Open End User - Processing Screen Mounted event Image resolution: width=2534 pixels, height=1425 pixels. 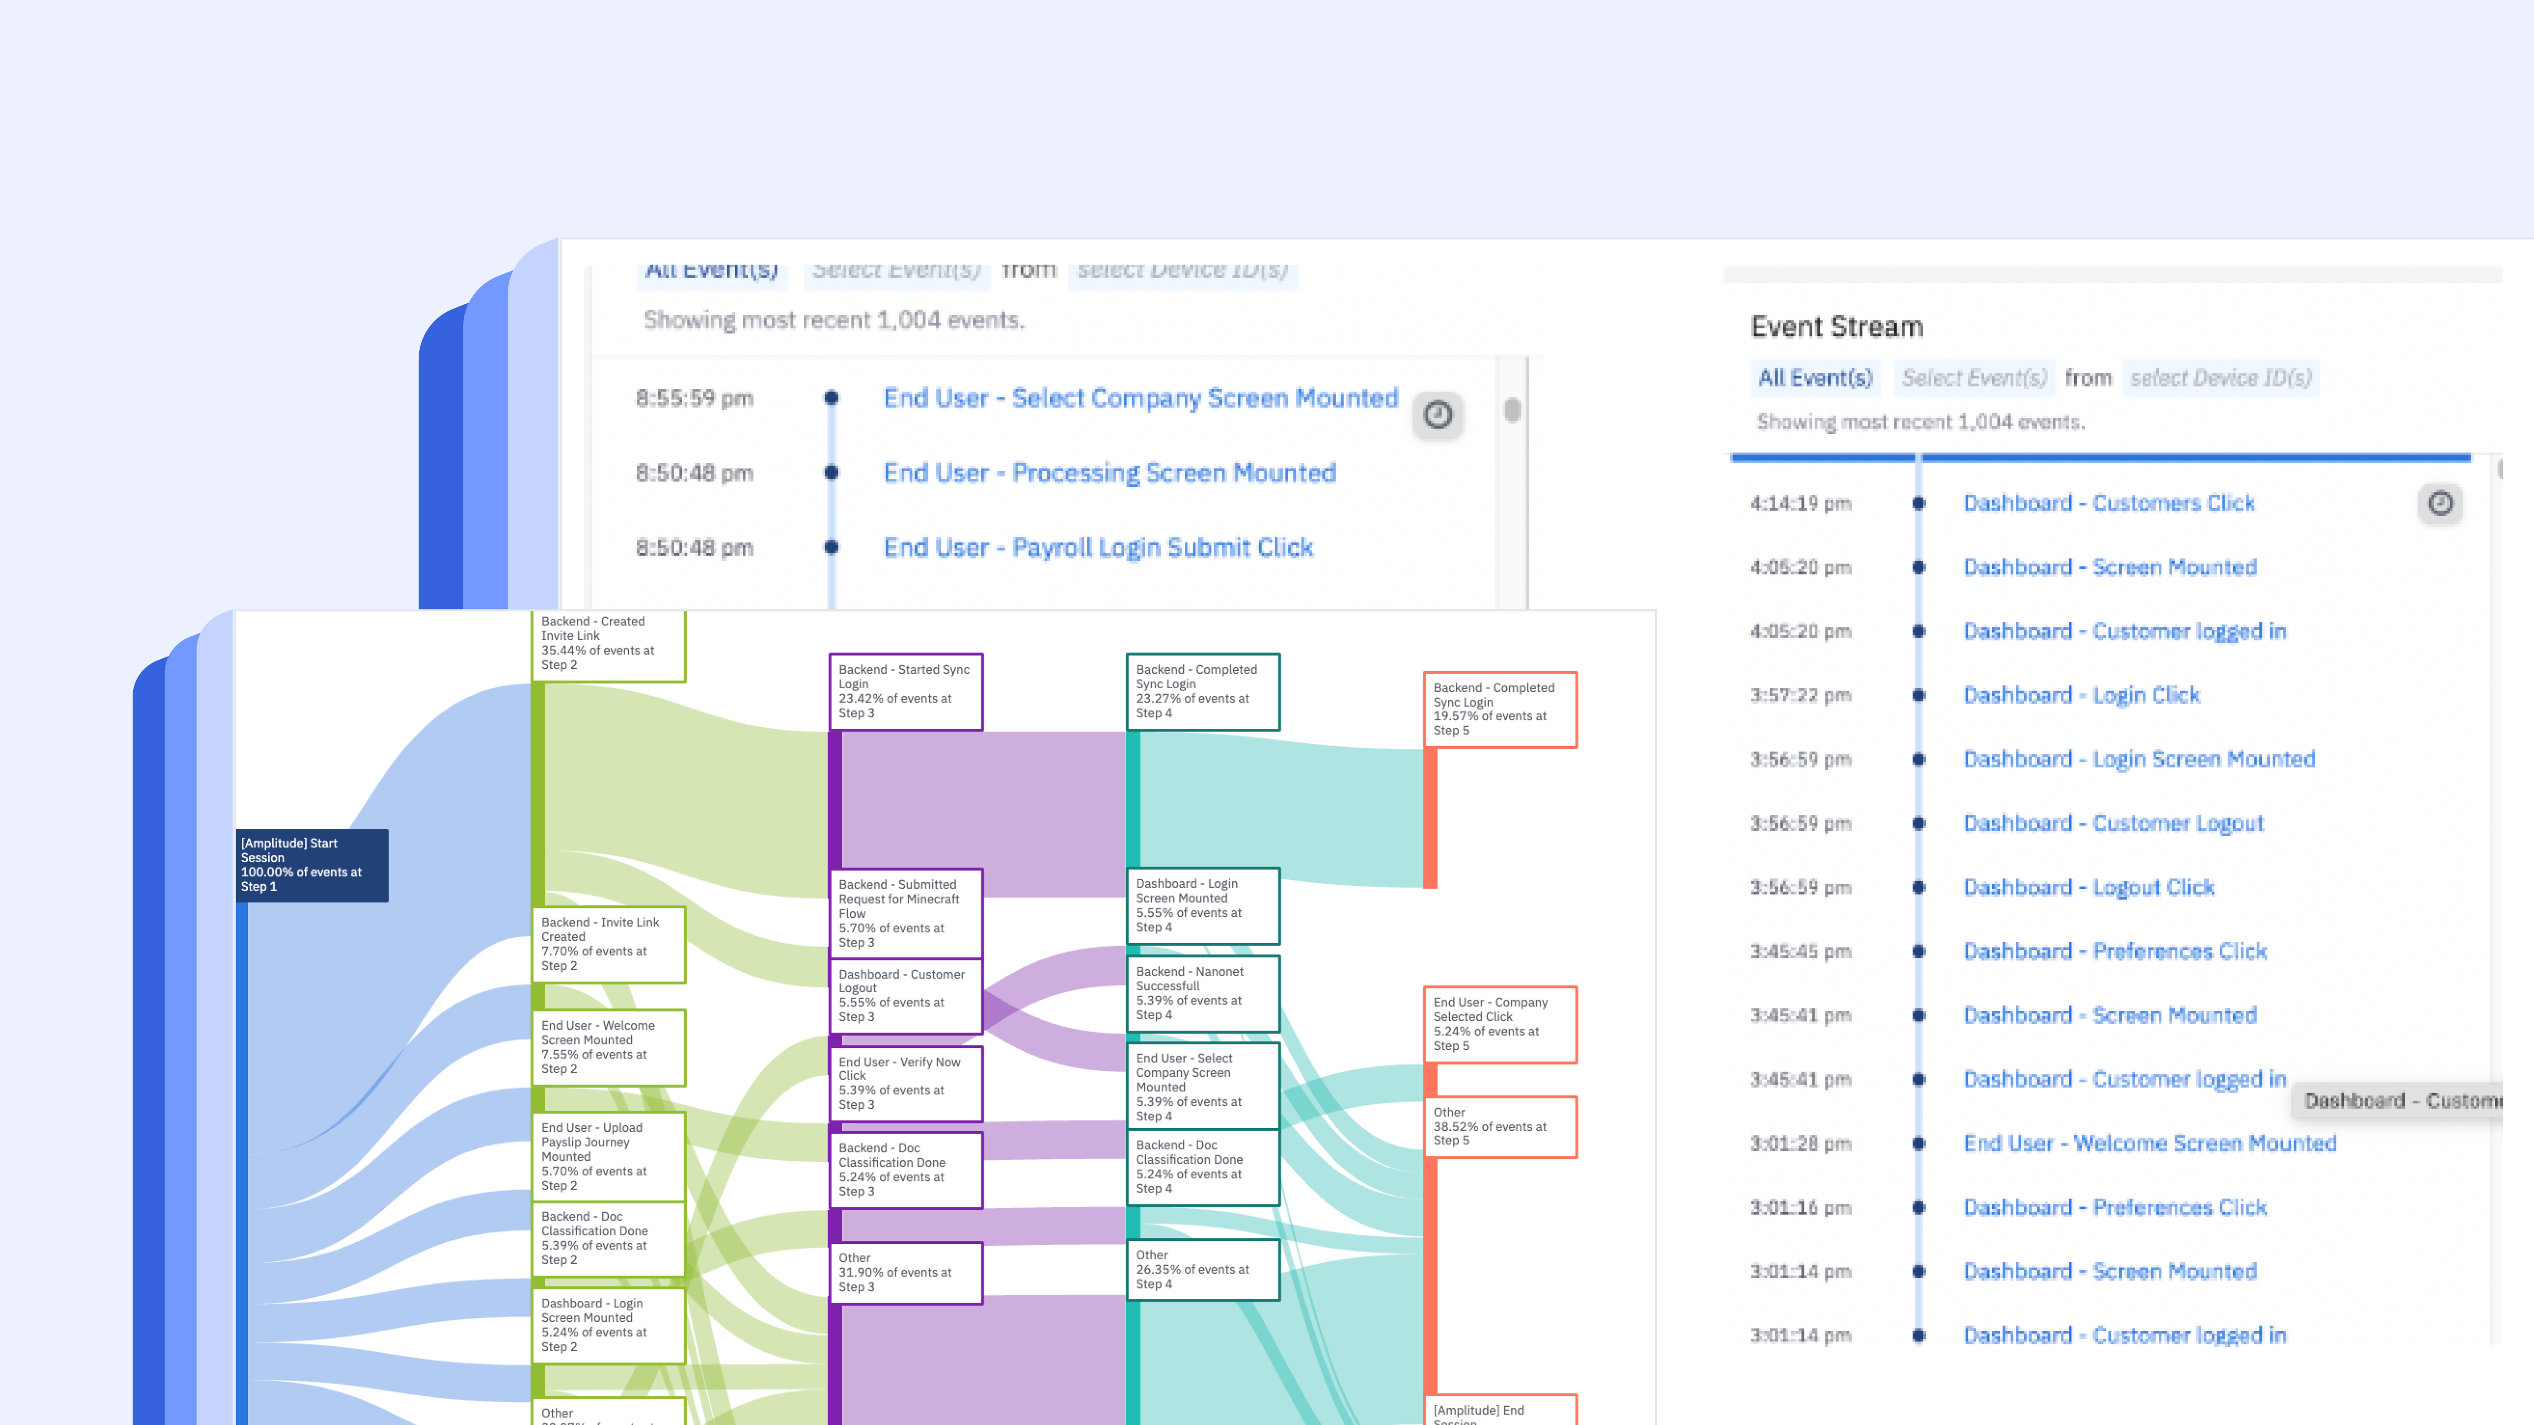[x=1109, y=473]
